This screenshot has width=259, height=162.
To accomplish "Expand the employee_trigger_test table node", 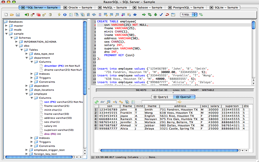I will pyautogui.click(x=27, y=150).
